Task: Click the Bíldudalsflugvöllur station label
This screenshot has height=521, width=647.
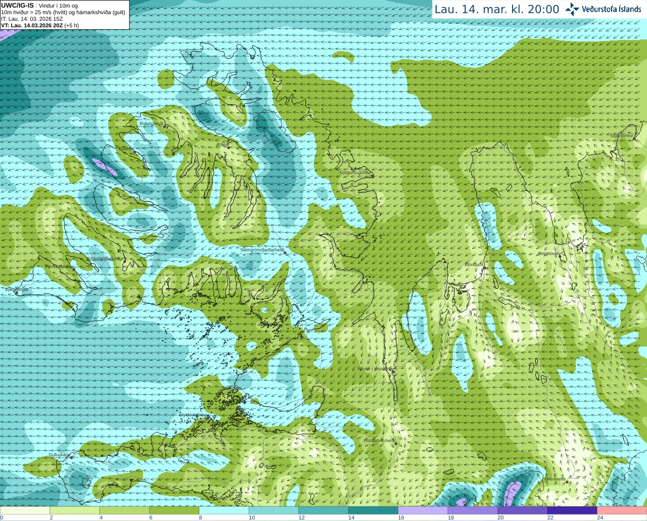Action: coord(106,258)
